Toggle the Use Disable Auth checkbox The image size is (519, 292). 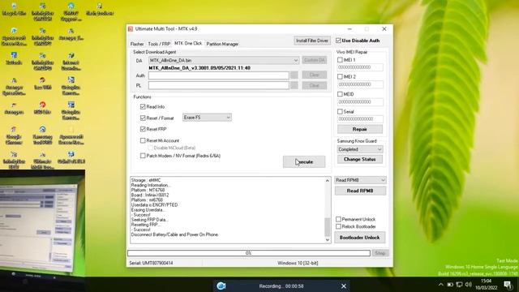[338, 41]
